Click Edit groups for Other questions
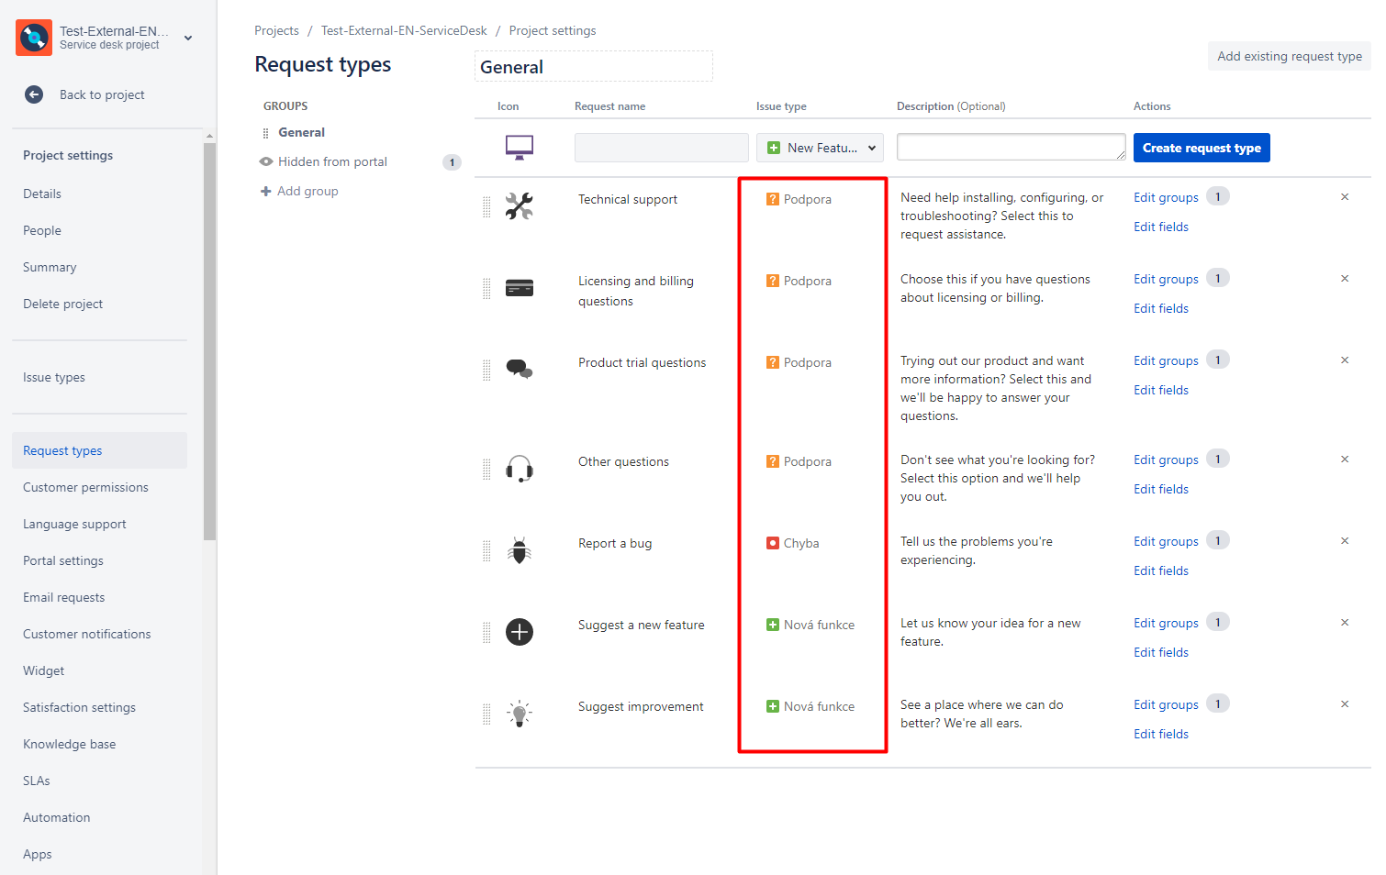1386x875 pixels. click(x=1166, y=460)
